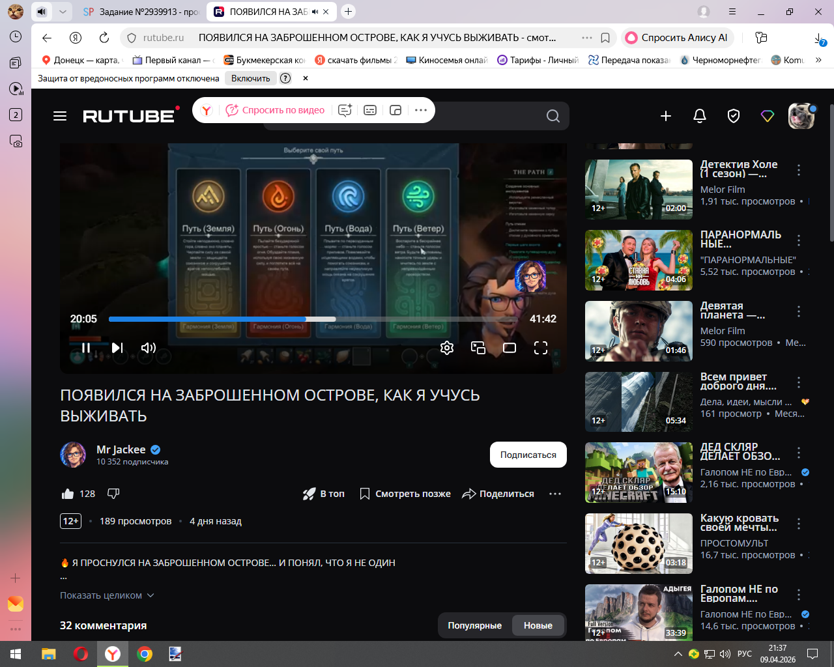The height and width of the screenshot is (667, 834).
Task: Open Rutube hamburger side menu
Action: (x=60, y=116)
